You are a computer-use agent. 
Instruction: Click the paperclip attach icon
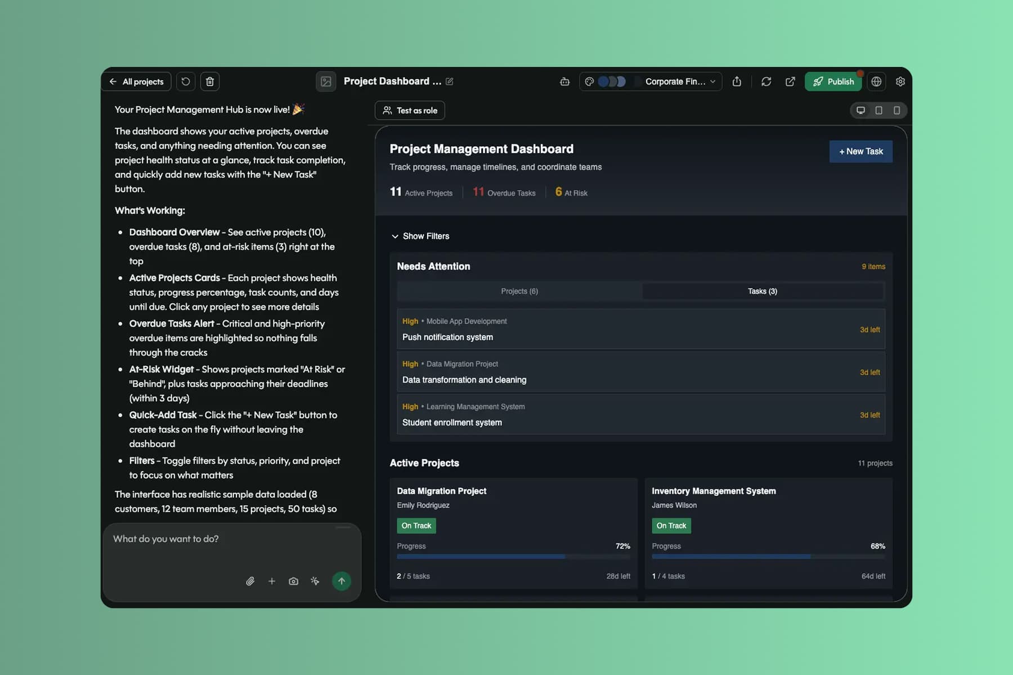250,581
